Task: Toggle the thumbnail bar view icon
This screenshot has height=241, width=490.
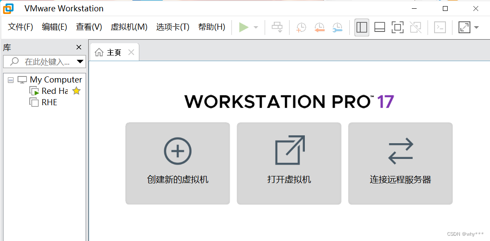Action: coord(380,27)
